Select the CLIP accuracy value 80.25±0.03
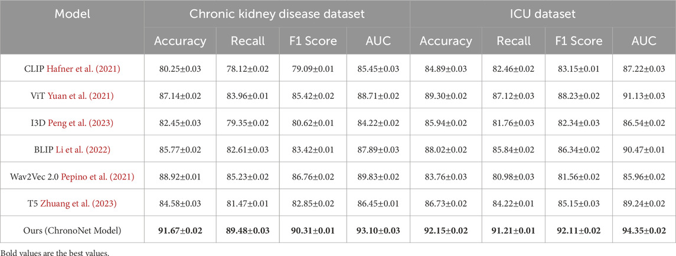 pos(178,69)
